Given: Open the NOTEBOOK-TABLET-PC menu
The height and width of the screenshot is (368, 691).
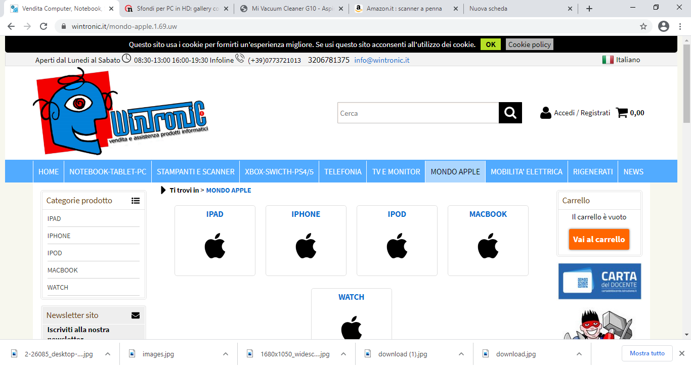Looking at the screenshot, I should tap(108, 171).
